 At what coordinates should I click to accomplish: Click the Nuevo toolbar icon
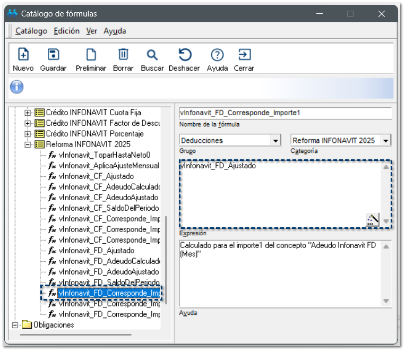pos(23,55)
